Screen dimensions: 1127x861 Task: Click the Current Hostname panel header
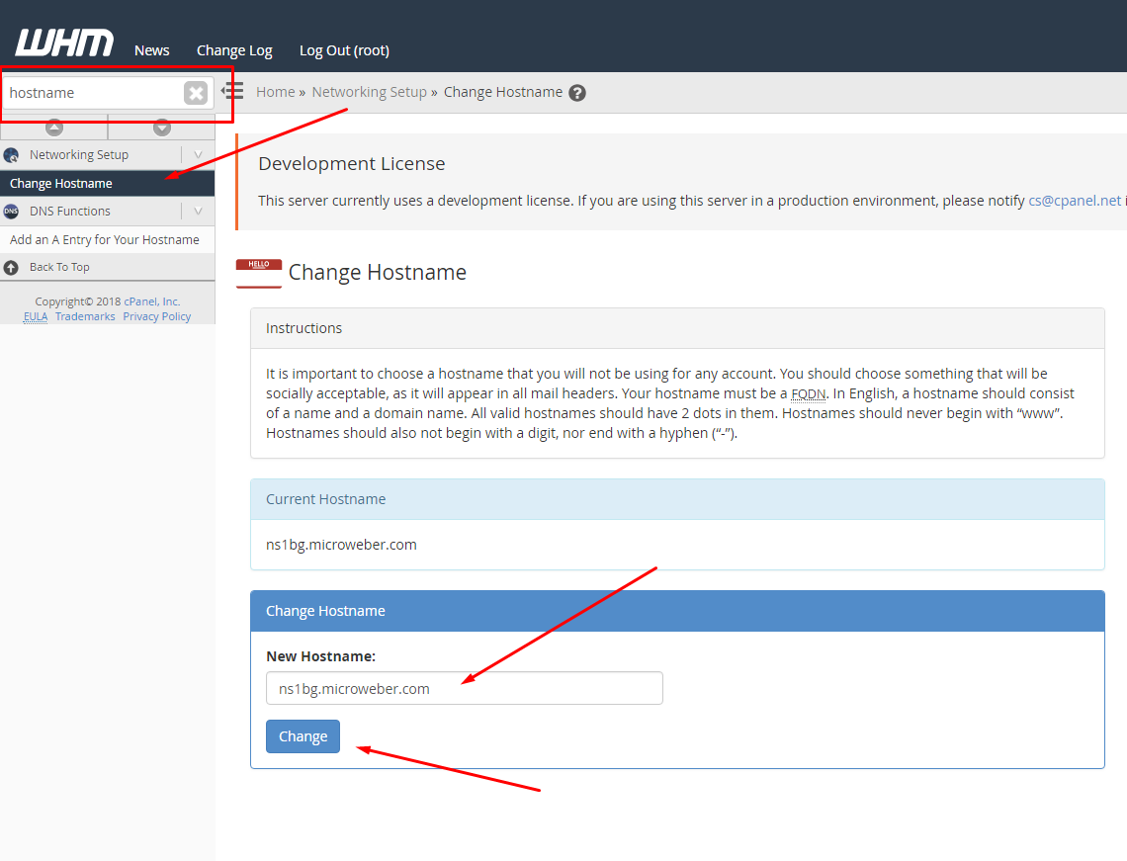[x=677, y=499]
